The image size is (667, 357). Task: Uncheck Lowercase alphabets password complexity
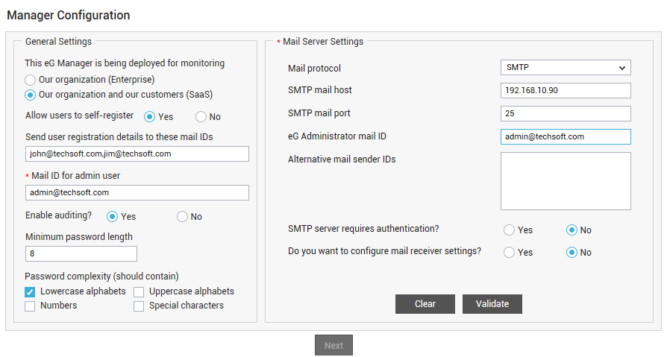pyautogui.click(x=30, y=292)
